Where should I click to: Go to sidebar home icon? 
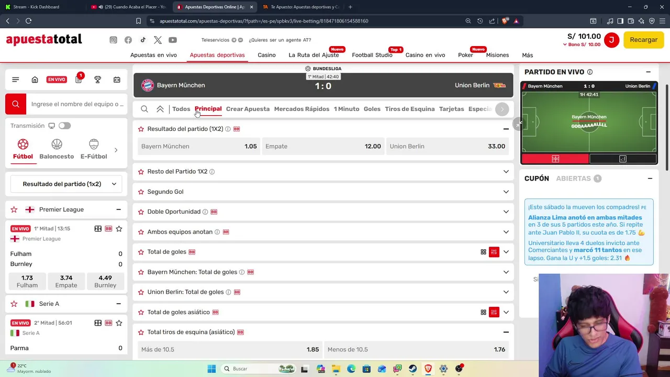click(35, 80)
